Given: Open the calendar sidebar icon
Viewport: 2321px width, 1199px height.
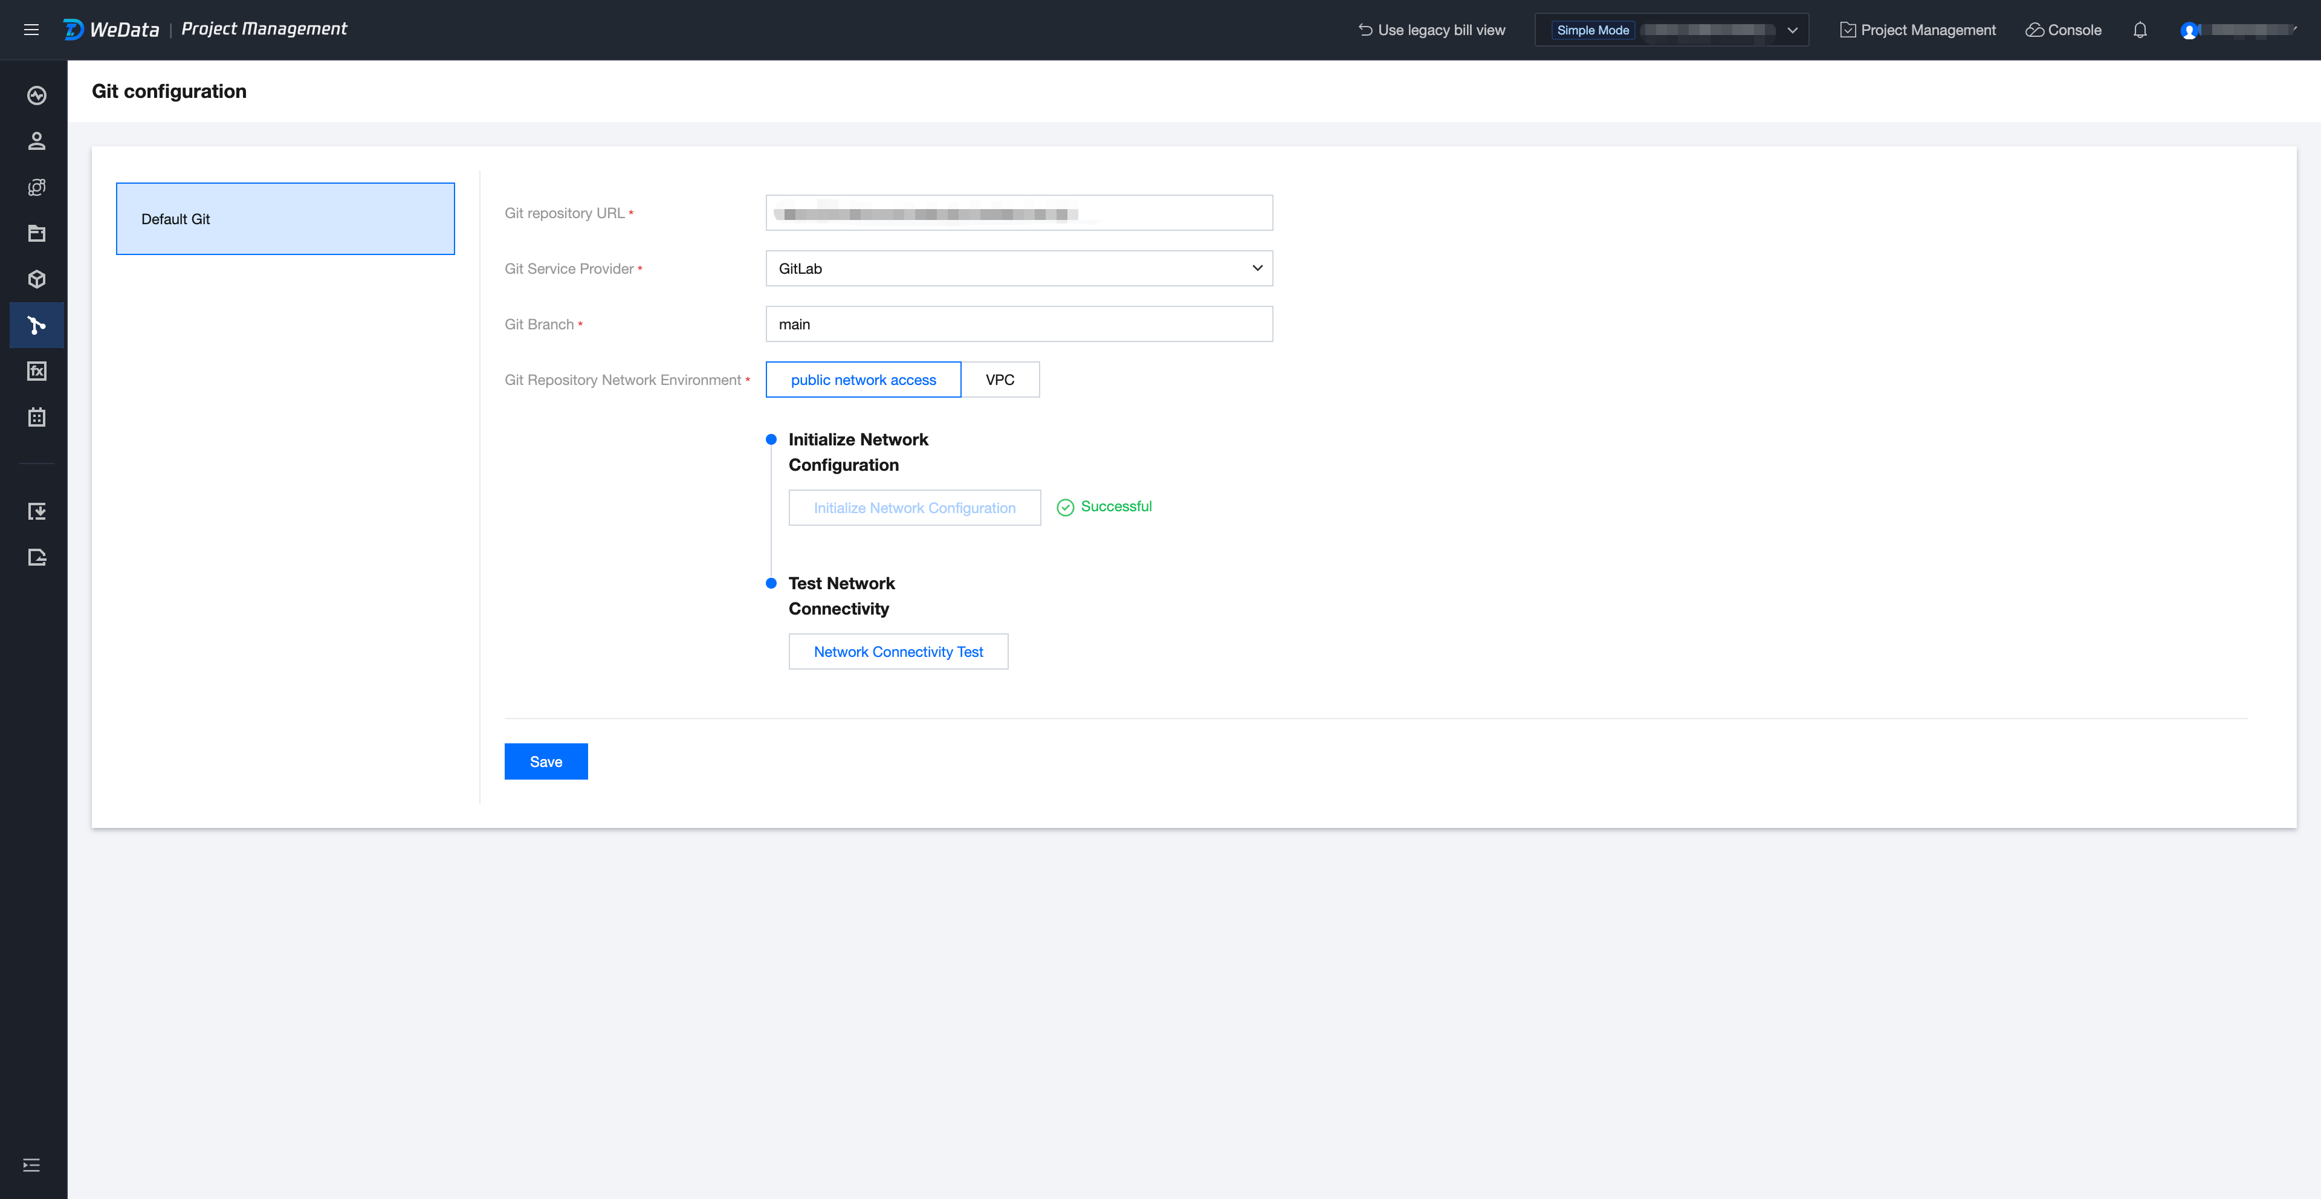Looking at the screenshot, I should (37, 417).
